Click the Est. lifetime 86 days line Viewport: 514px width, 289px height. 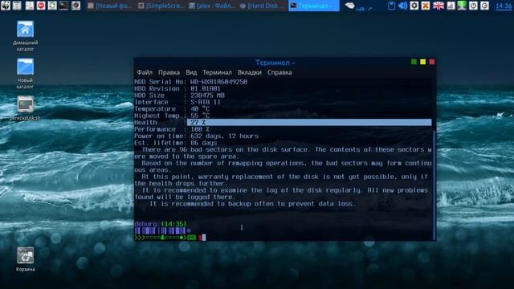(176, 143)
